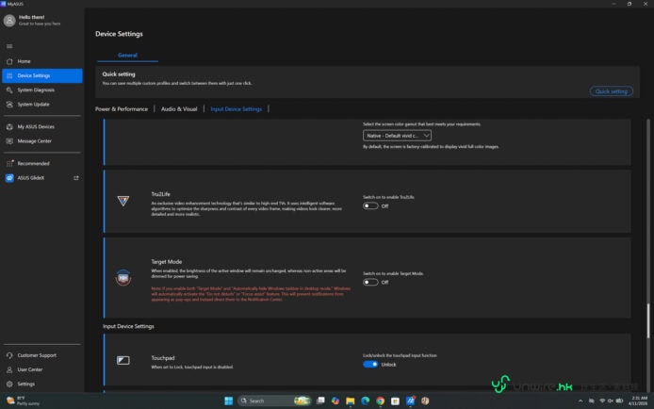The height and width of the screenshot is (409, 654).
Task: Toggle the Target Mode switch
Action: [x=370, y=283]
